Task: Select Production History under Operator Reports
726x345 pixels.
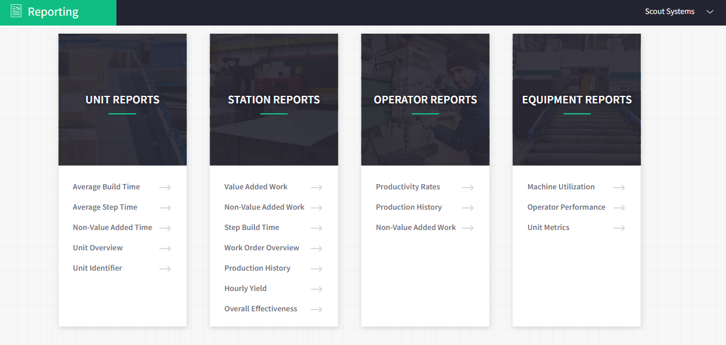Action: coord(409,207)
